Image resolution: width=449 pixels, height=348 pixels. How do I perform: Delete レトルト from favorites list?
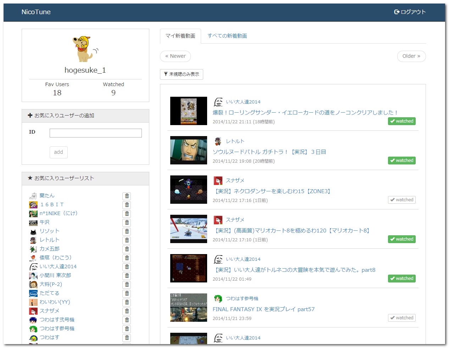(x=127, y=240)
